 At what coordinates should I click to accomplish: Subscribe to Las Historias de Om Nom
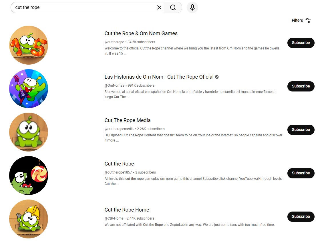[x=301, y=86]
